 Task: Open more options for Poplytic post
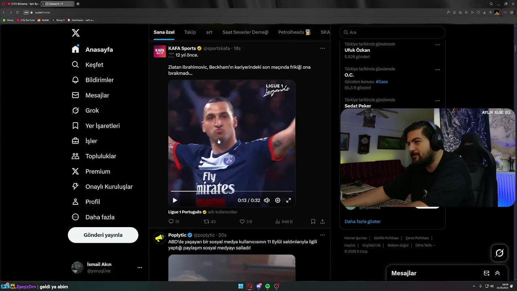click(322, 235)
